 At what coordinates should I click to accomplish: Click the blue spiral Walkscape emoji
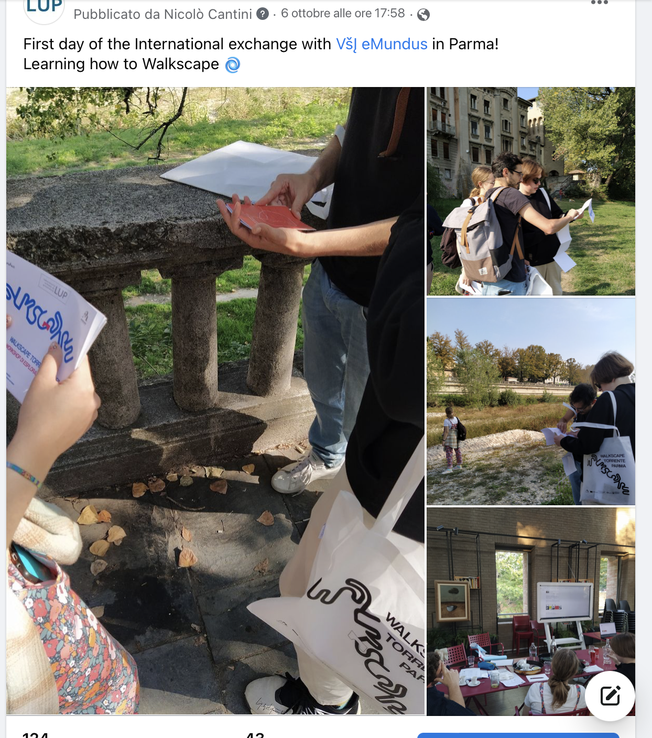[233, 64]
